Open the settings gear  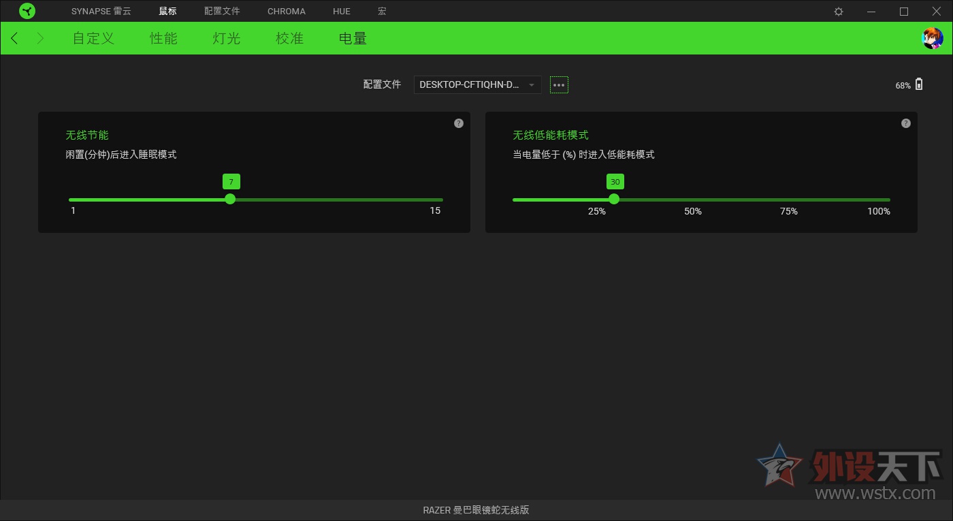[839, 12]
